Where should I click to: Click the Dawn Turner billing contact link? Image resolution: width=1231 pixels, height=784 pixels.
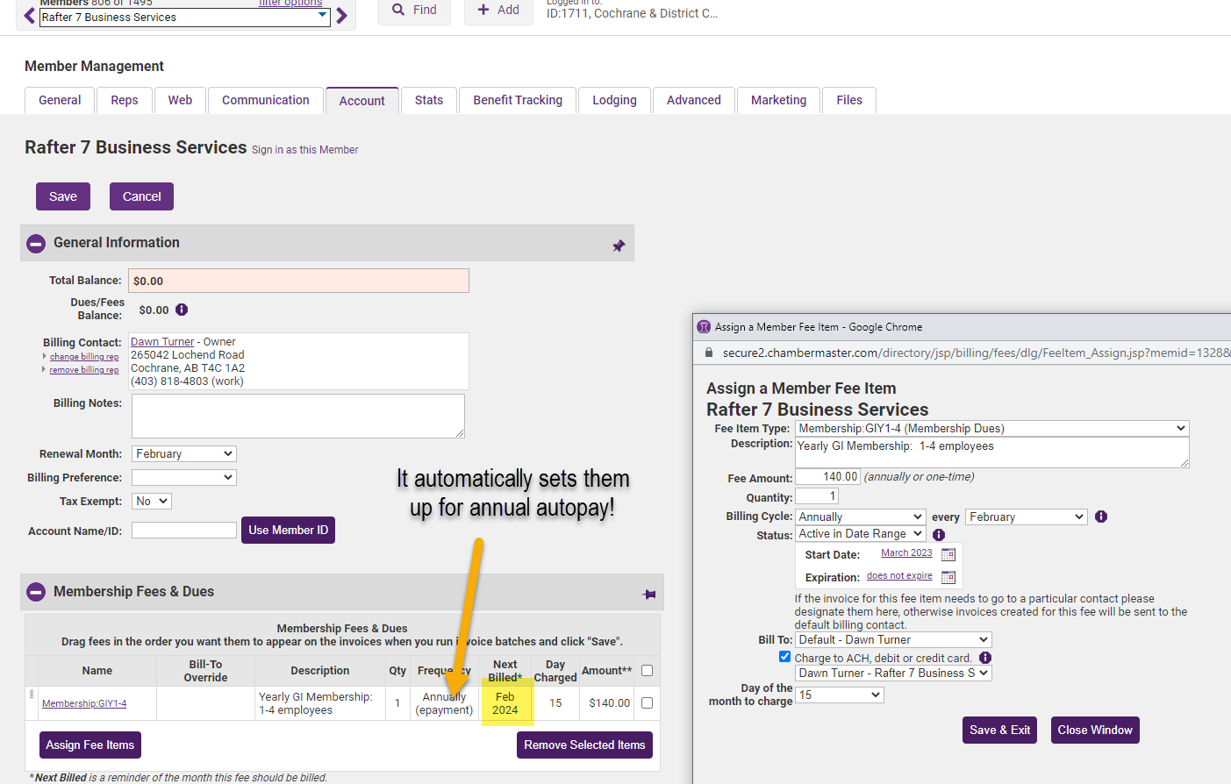tap(162, 342)
